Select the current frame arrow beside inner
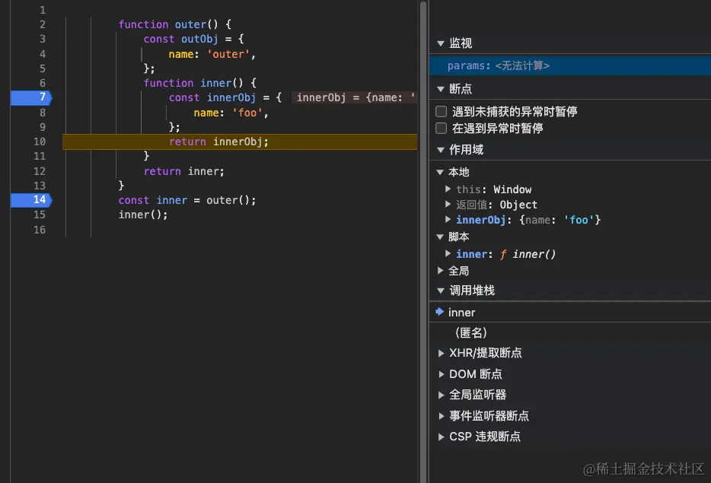Screen dimensions: 711x483 click(x=439, y=312)
